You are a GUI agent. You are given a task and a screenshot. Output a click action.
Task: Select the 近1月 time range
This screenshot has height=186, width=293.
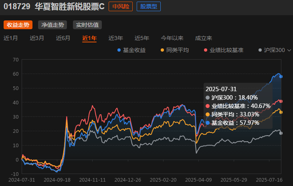pos(11,38)
